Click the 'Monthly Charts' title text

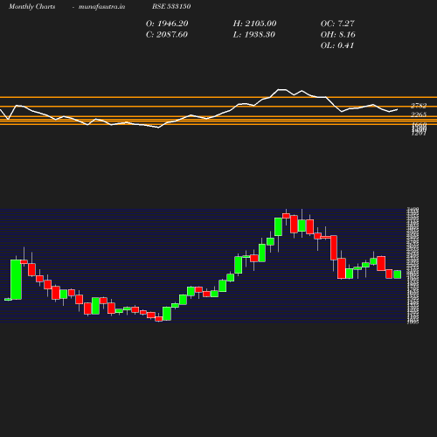(31, 6)
